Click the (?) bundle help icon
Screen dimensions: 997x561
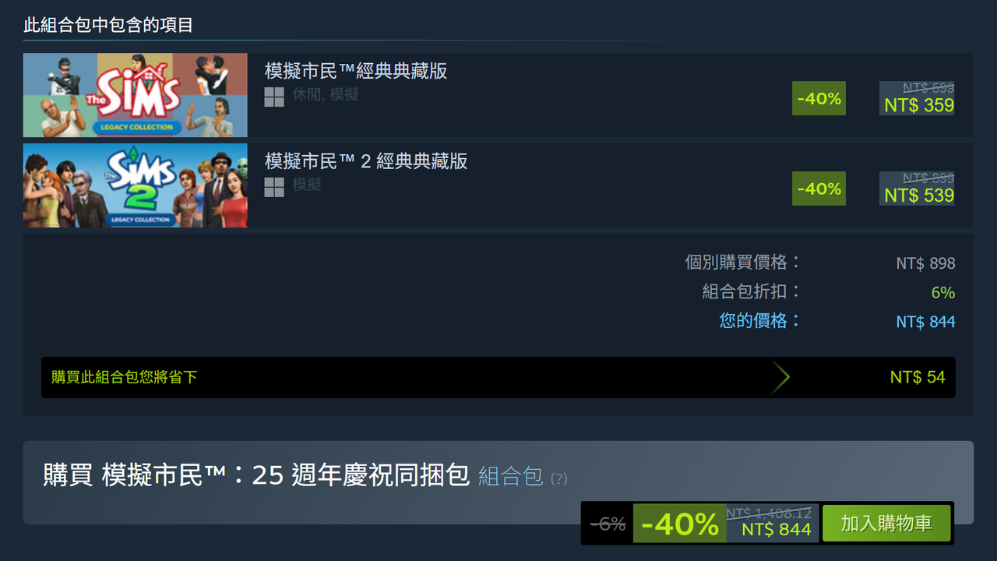[x=558, y=478]
